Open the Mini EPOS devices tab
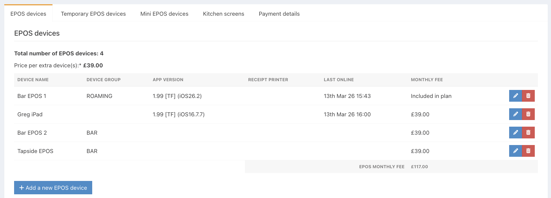 (164, 14)
